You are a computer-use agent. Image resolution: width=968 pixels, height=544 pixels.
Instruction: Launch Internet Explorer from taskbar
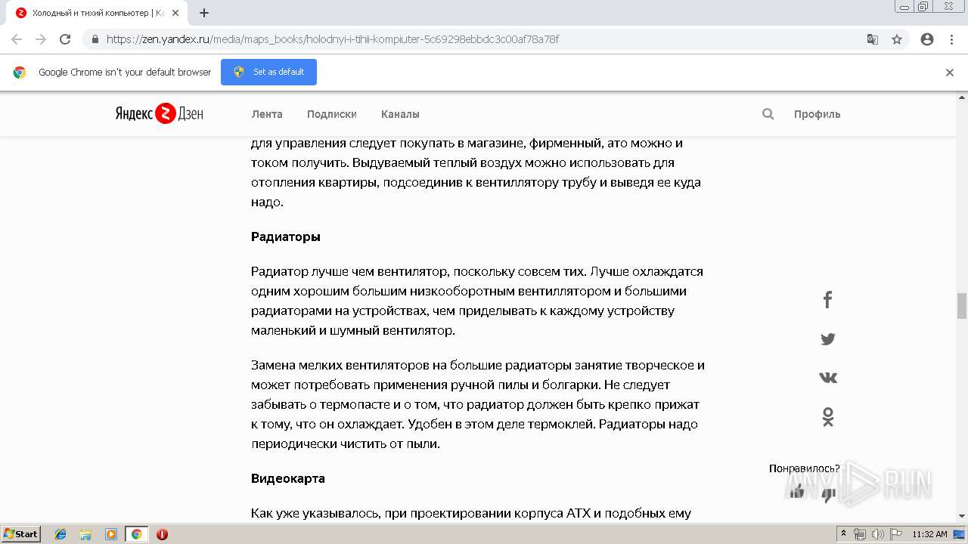pyautogui.click(x=60, y=534)
